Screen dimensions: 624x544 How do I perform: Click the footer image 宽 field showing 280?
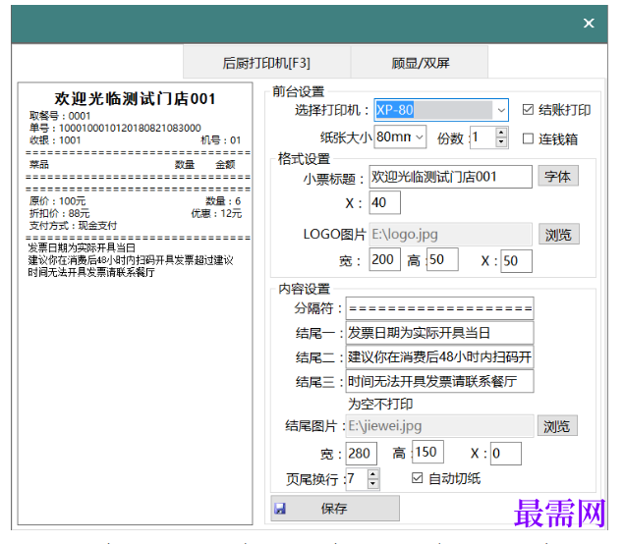[362, 454]
